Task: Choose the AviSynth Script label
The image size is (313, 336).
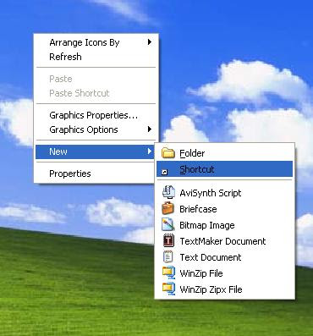Action: 211,193
